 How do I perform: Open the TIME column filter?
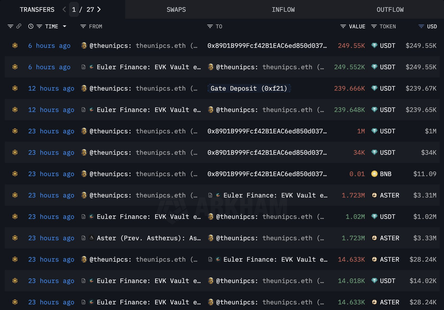[x=39, y=26]
